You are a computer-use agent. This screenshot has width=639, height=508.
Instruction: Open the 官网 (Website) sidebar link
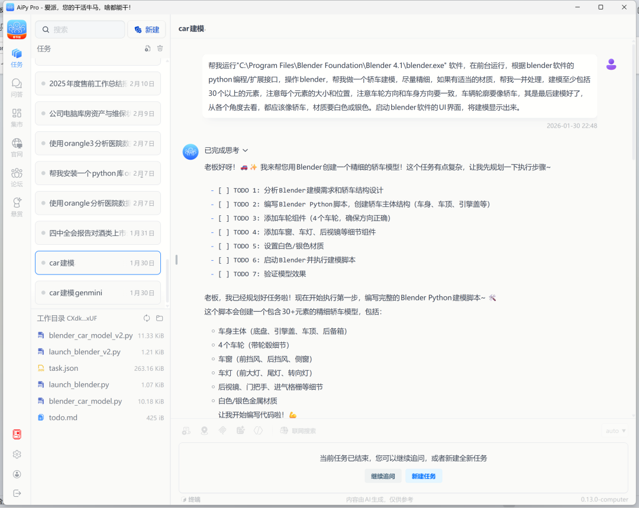coord(17,147)
